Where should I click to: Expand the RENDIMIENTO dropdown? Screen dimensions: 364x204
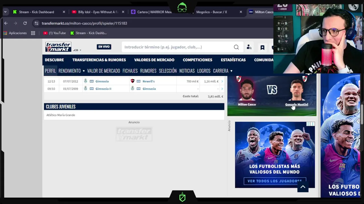(72, 71)
